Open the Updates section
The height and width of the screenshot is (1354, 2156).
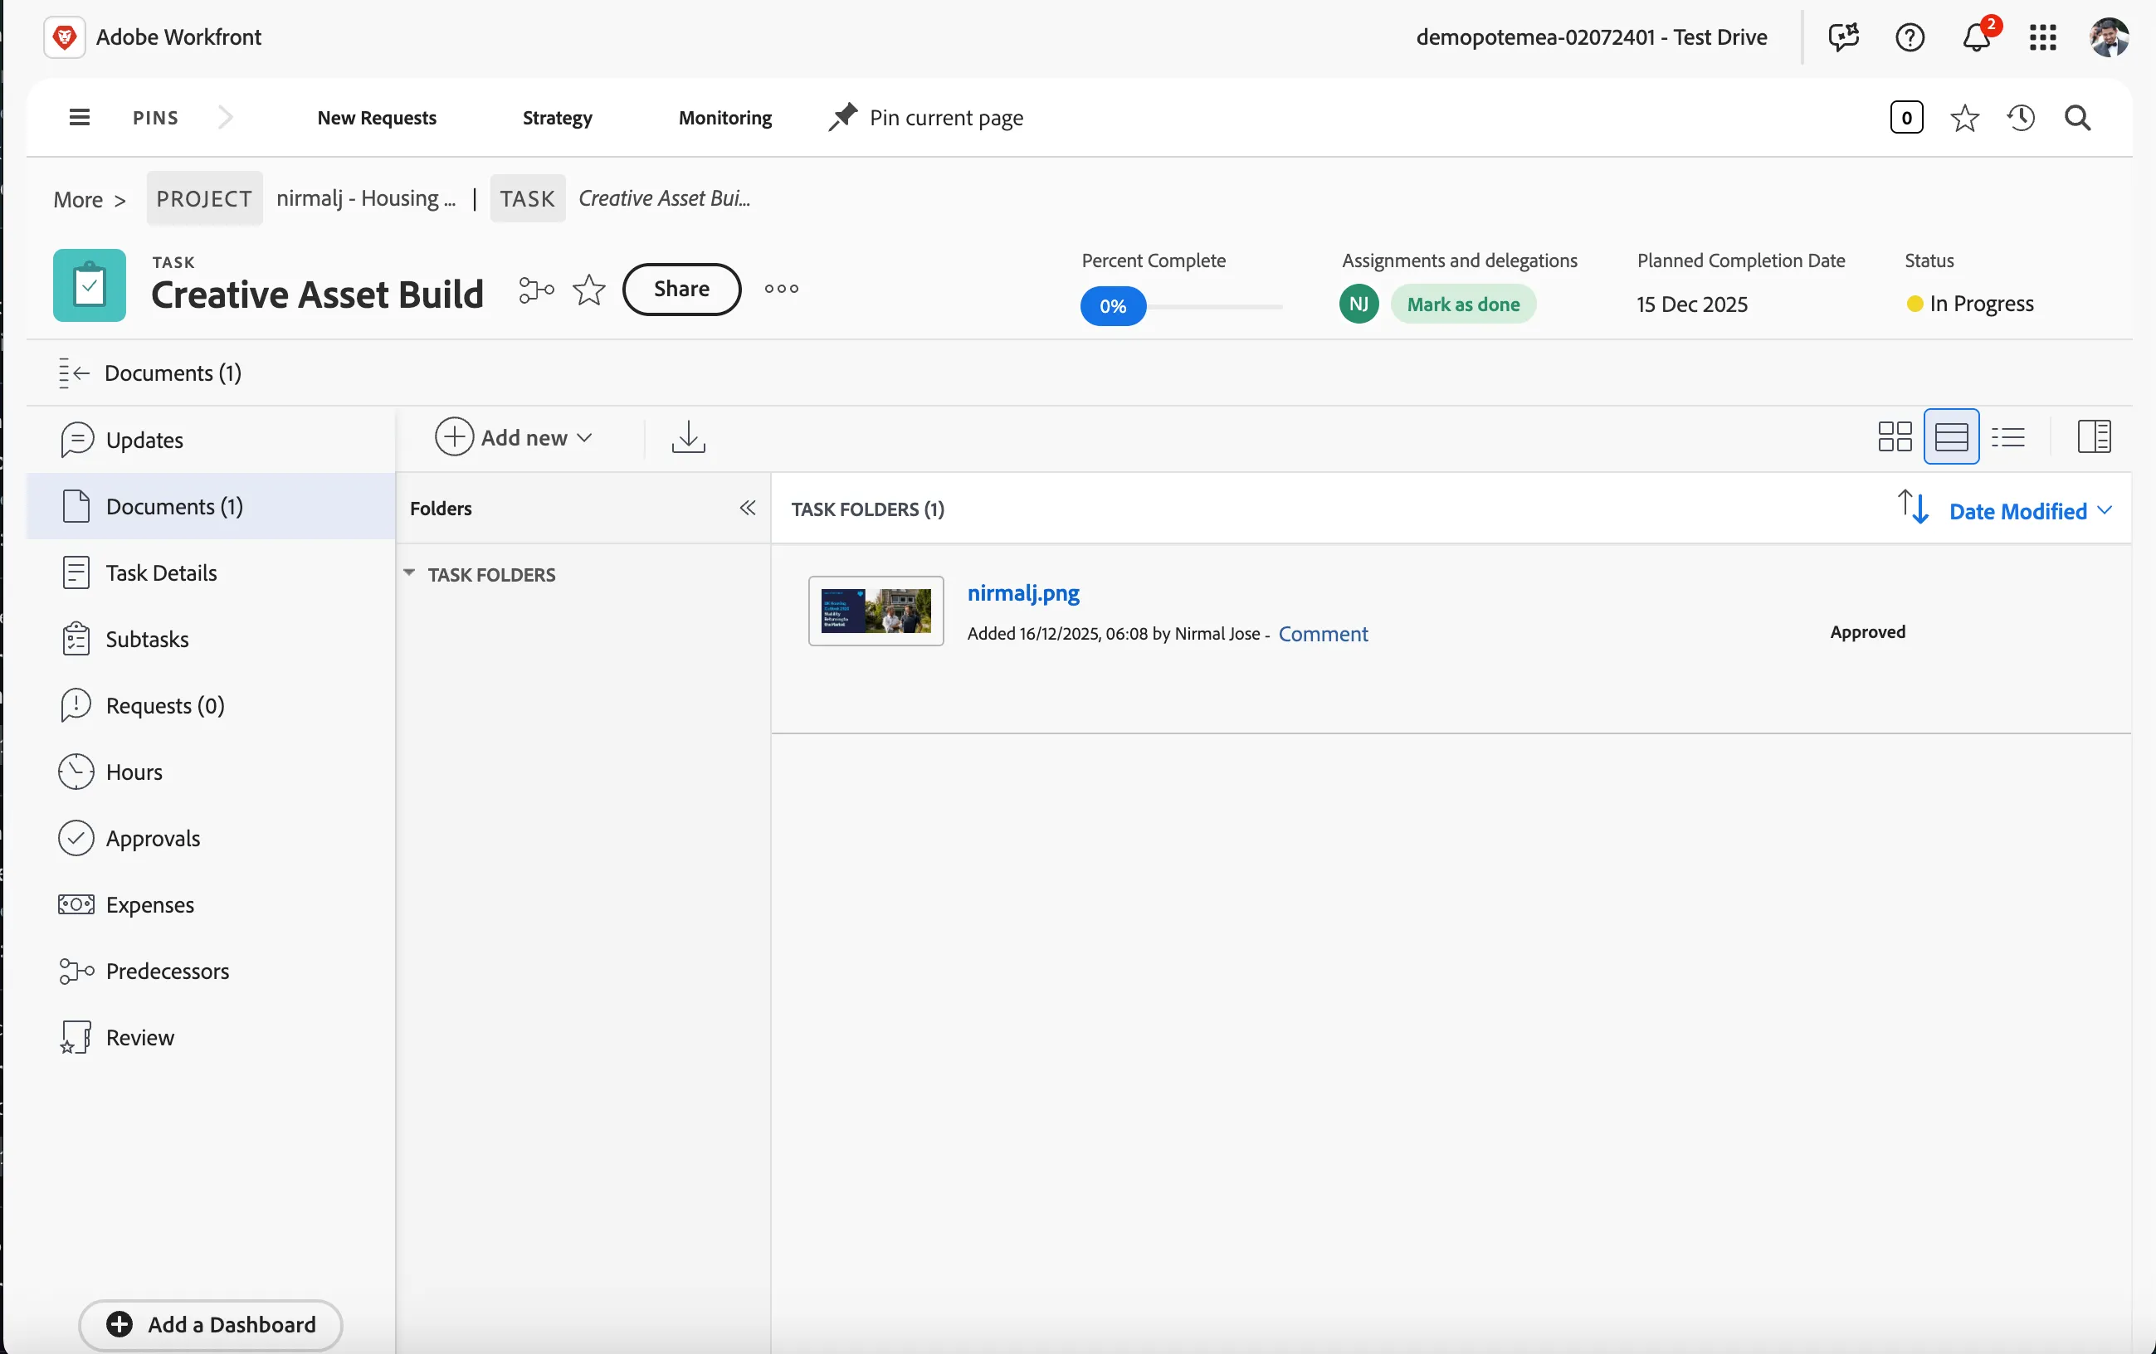click(212, 441)
